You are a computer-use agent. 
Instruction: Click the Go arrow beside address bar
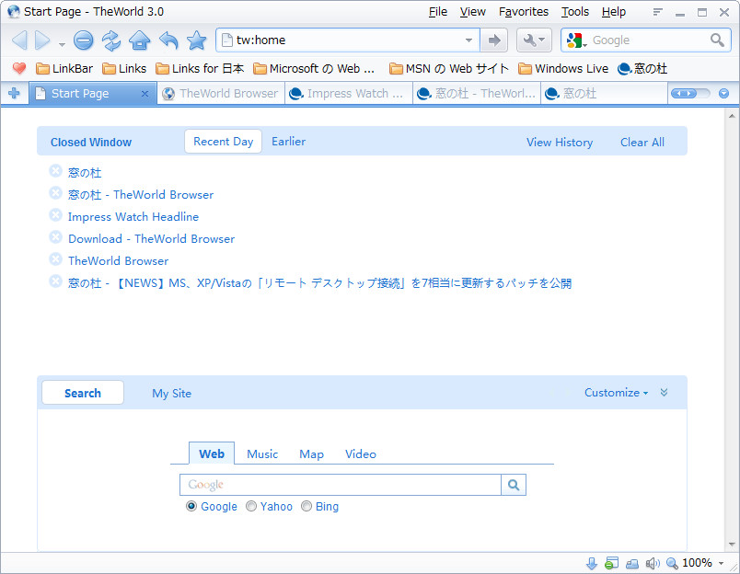(494, 40)
